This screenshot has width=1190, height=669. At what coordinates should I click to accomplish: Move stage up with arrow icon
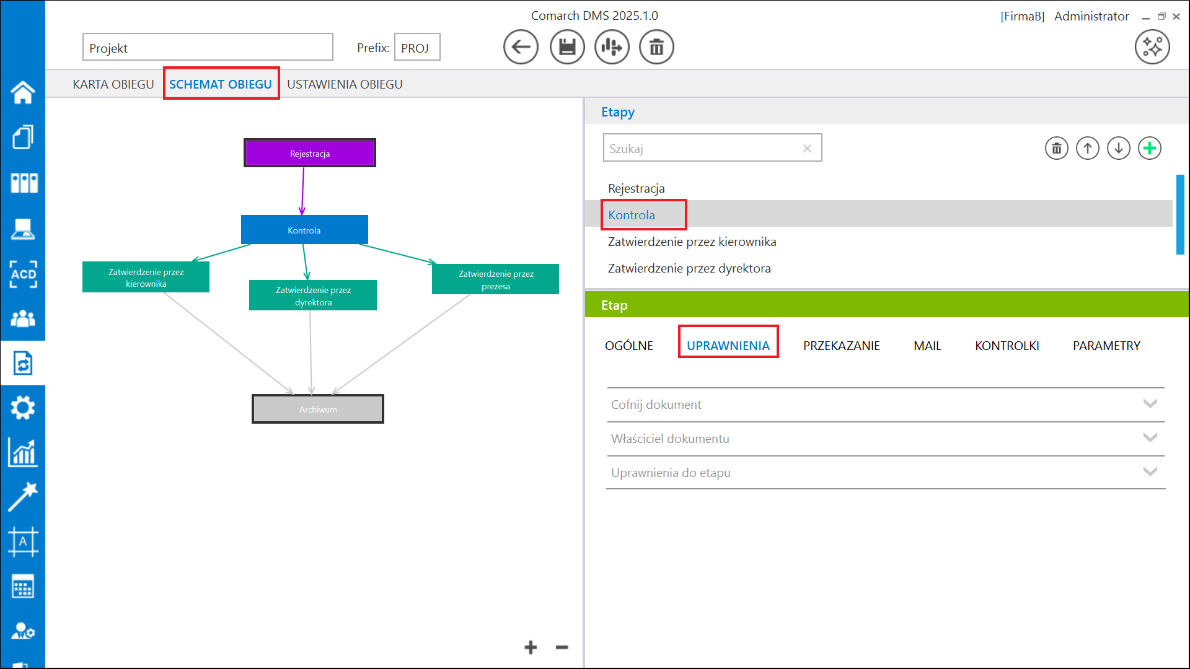click(x=1088, y=149)
